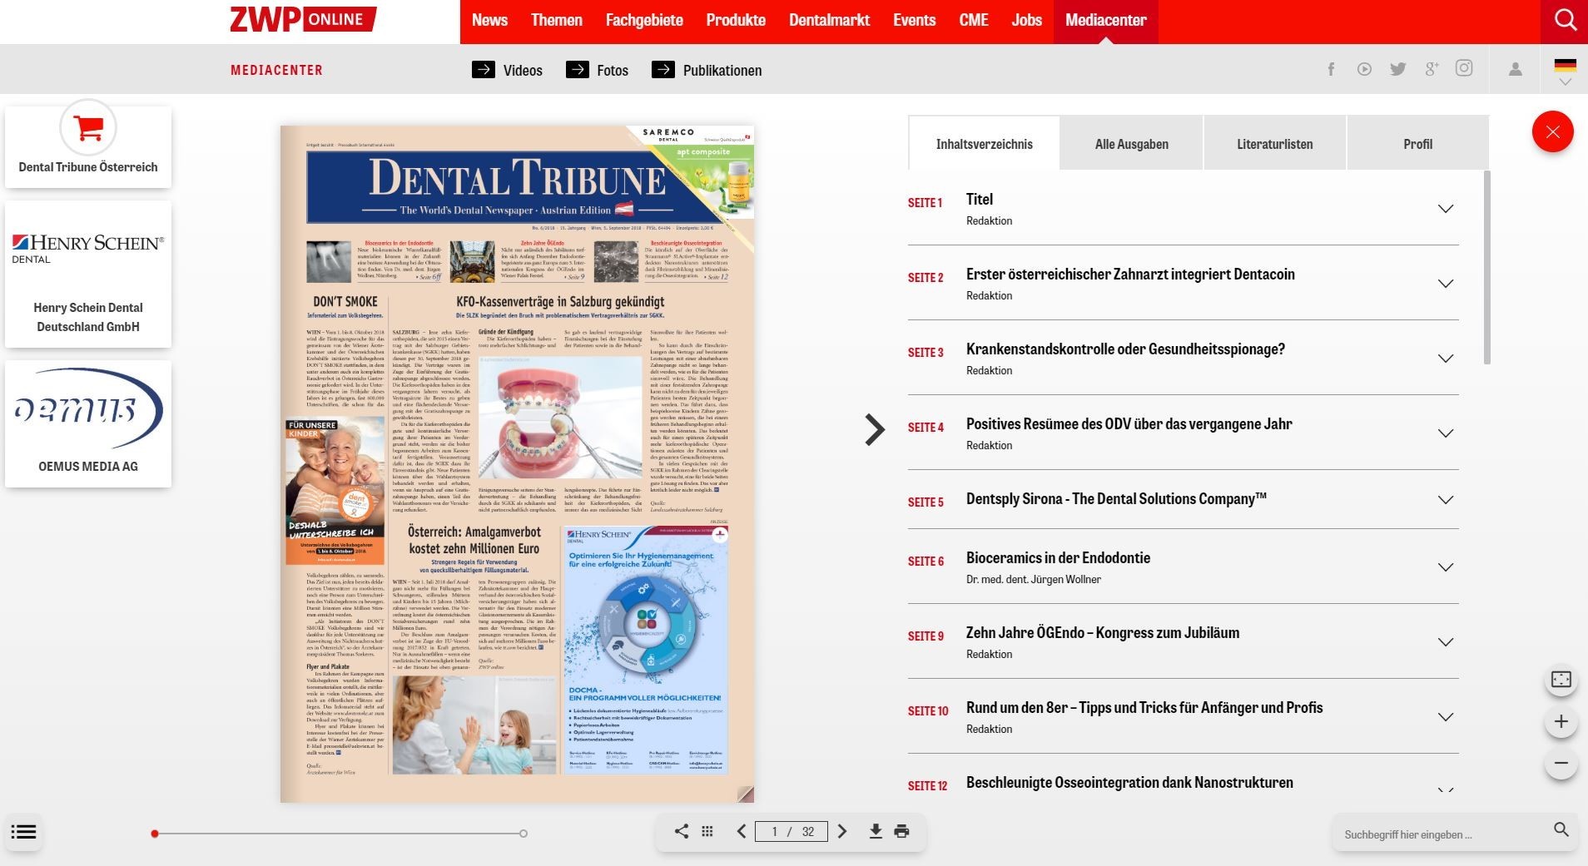The image size is (1588, 866).
Task: Zoom out with the minus button
Action: 1561,763
